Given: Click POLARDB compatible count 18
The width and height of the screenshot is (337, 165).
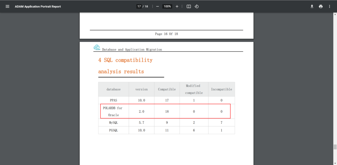Looking at the screenshot, I should coord(167,111).
